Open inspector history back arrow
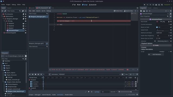Screen dimensions: 173x97 coord(166,11)
